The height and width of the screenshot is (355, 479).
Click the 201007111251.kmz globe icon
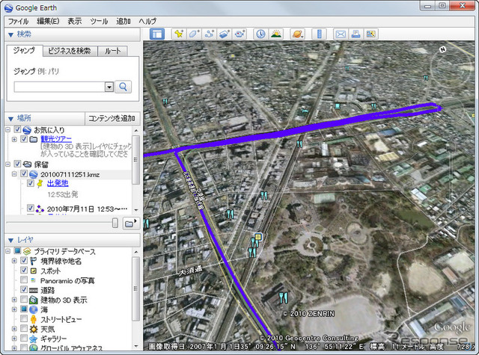click(33, 174)
